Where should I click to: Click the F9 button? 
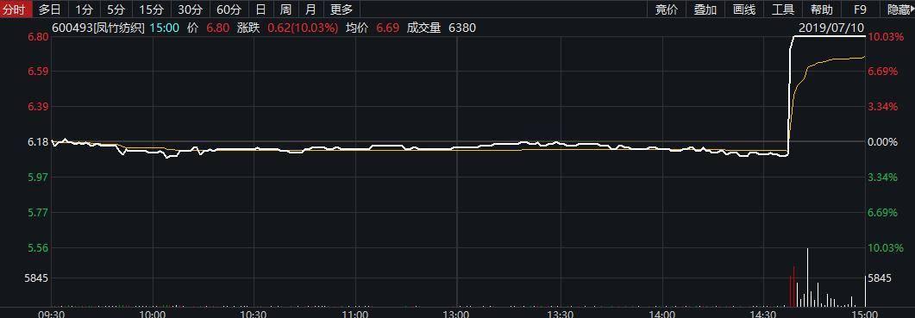pos(860,9)
